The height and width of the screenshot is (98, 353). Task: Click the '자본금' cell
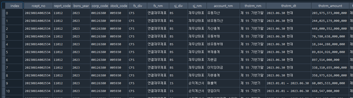click(223, 60)
